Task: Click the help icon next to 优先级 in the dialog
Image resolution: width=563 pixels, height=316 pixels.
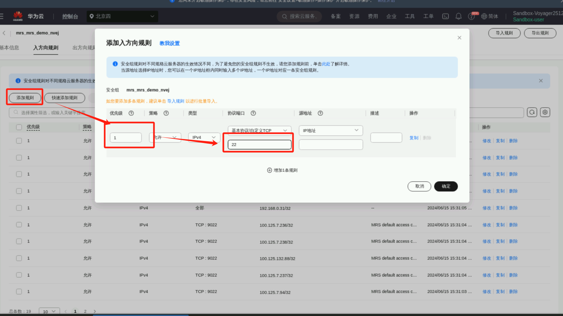Action: coord(131,113)
